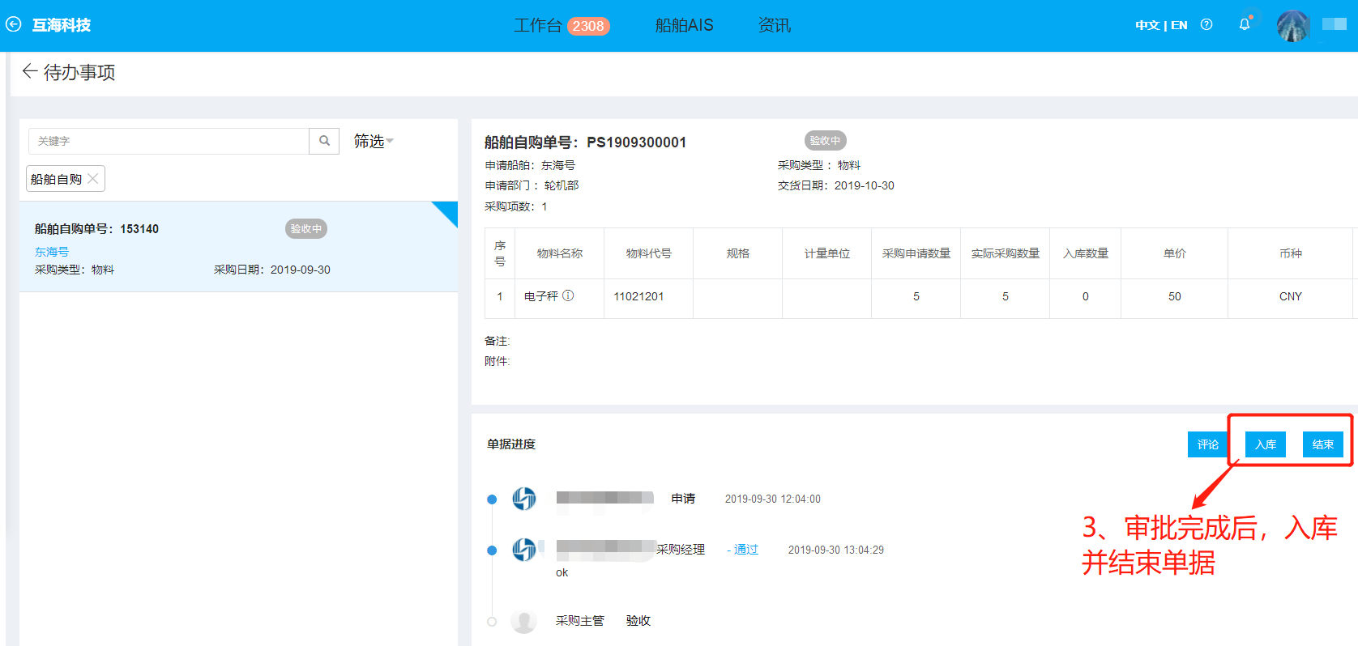The image size is (1358, 646).
Task: Focus the 关键字 search field
Action: tap(169, 141)
